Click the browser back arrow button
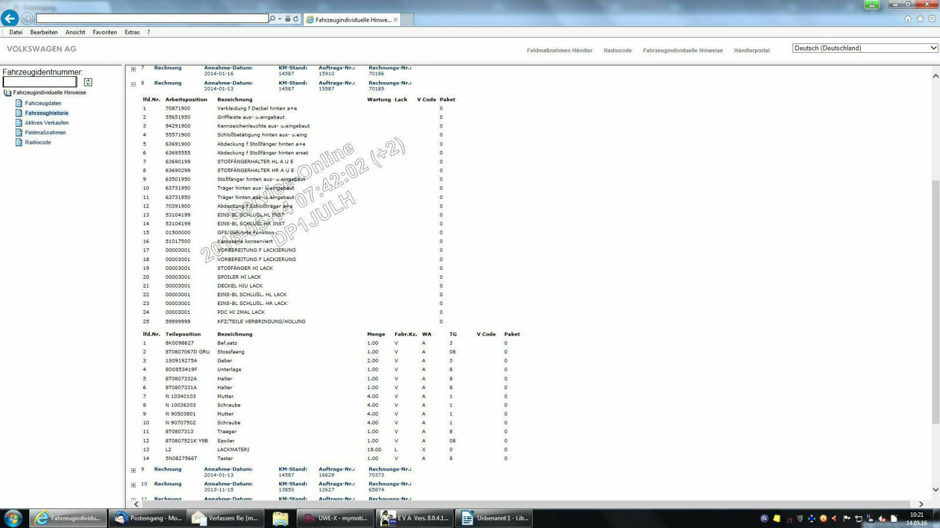This screenshot has height=528, width=940. [x=10, y=19]
